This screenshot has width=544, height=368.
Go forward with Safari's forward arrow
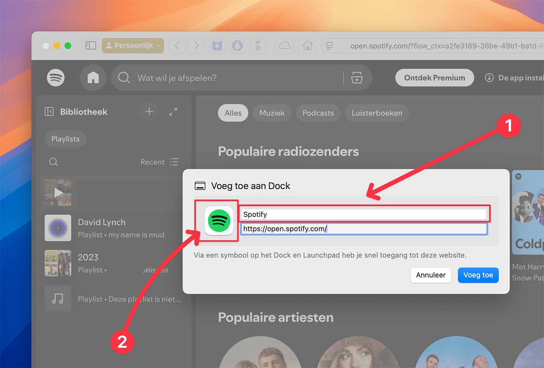tap(196, 46)
